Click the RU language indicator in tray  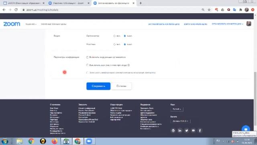pyautogui.click(x=218, y=141)
